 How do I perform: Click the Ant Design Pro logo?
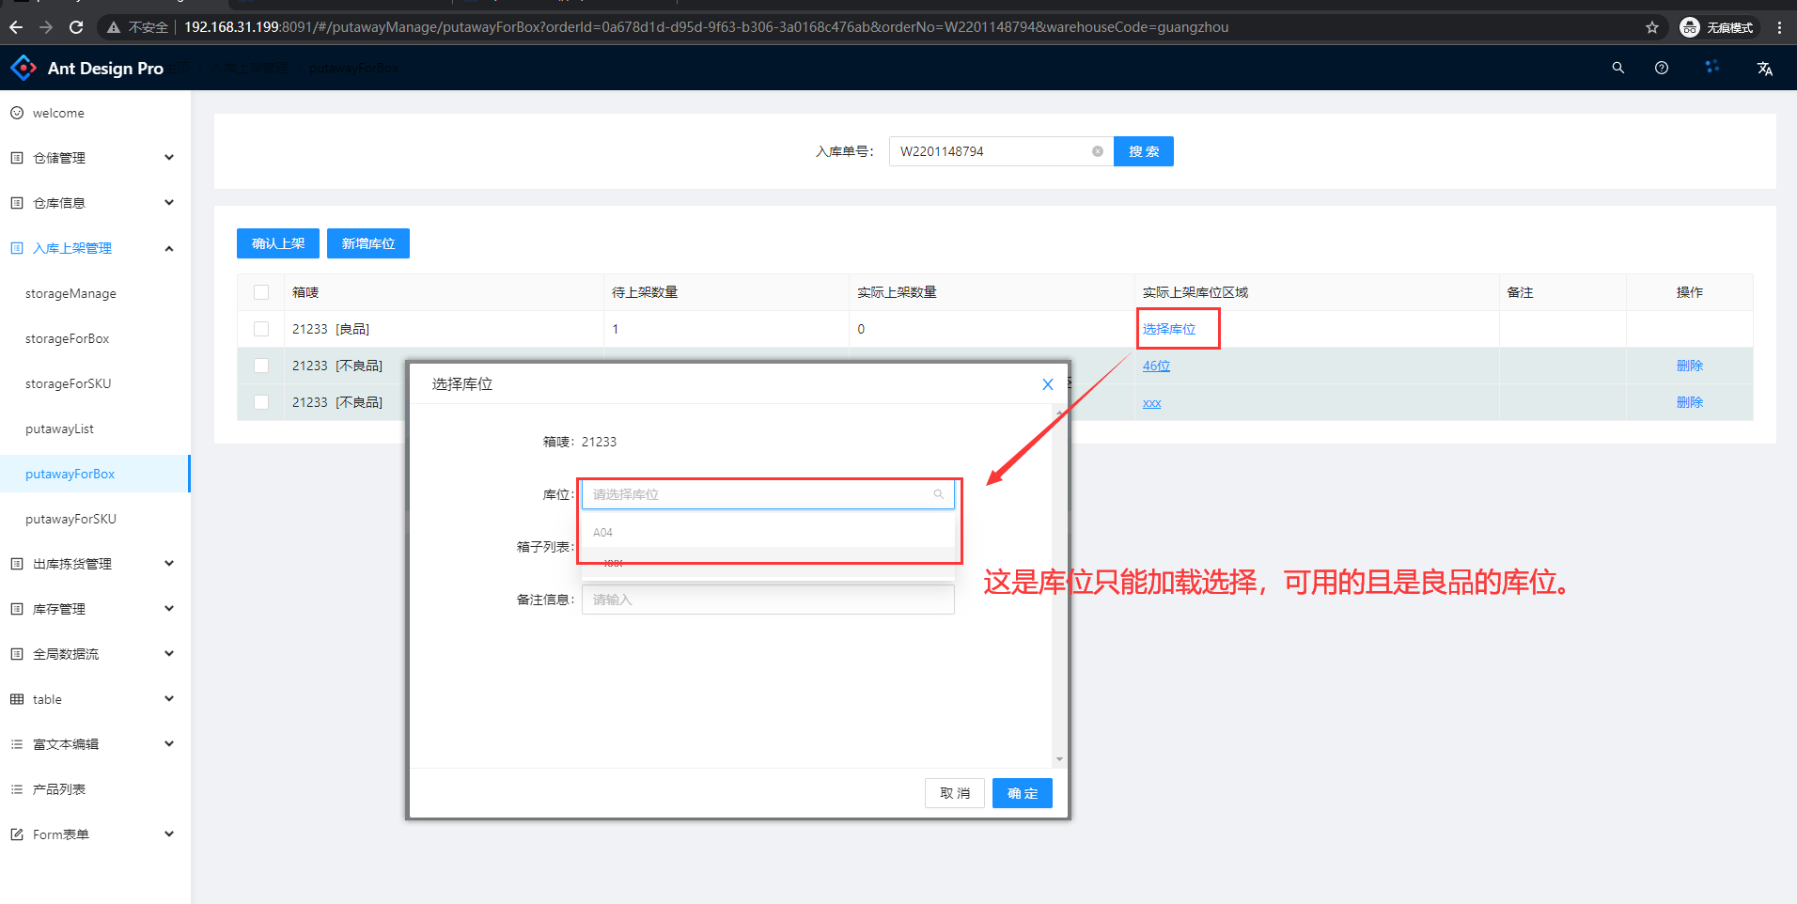pyautogui.click(x=86, y=68)
